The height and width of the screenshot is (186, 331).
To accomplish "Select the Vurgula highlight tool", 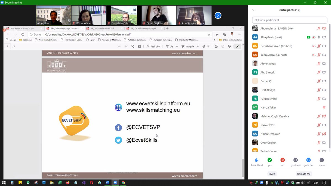I will click(188, 46).
